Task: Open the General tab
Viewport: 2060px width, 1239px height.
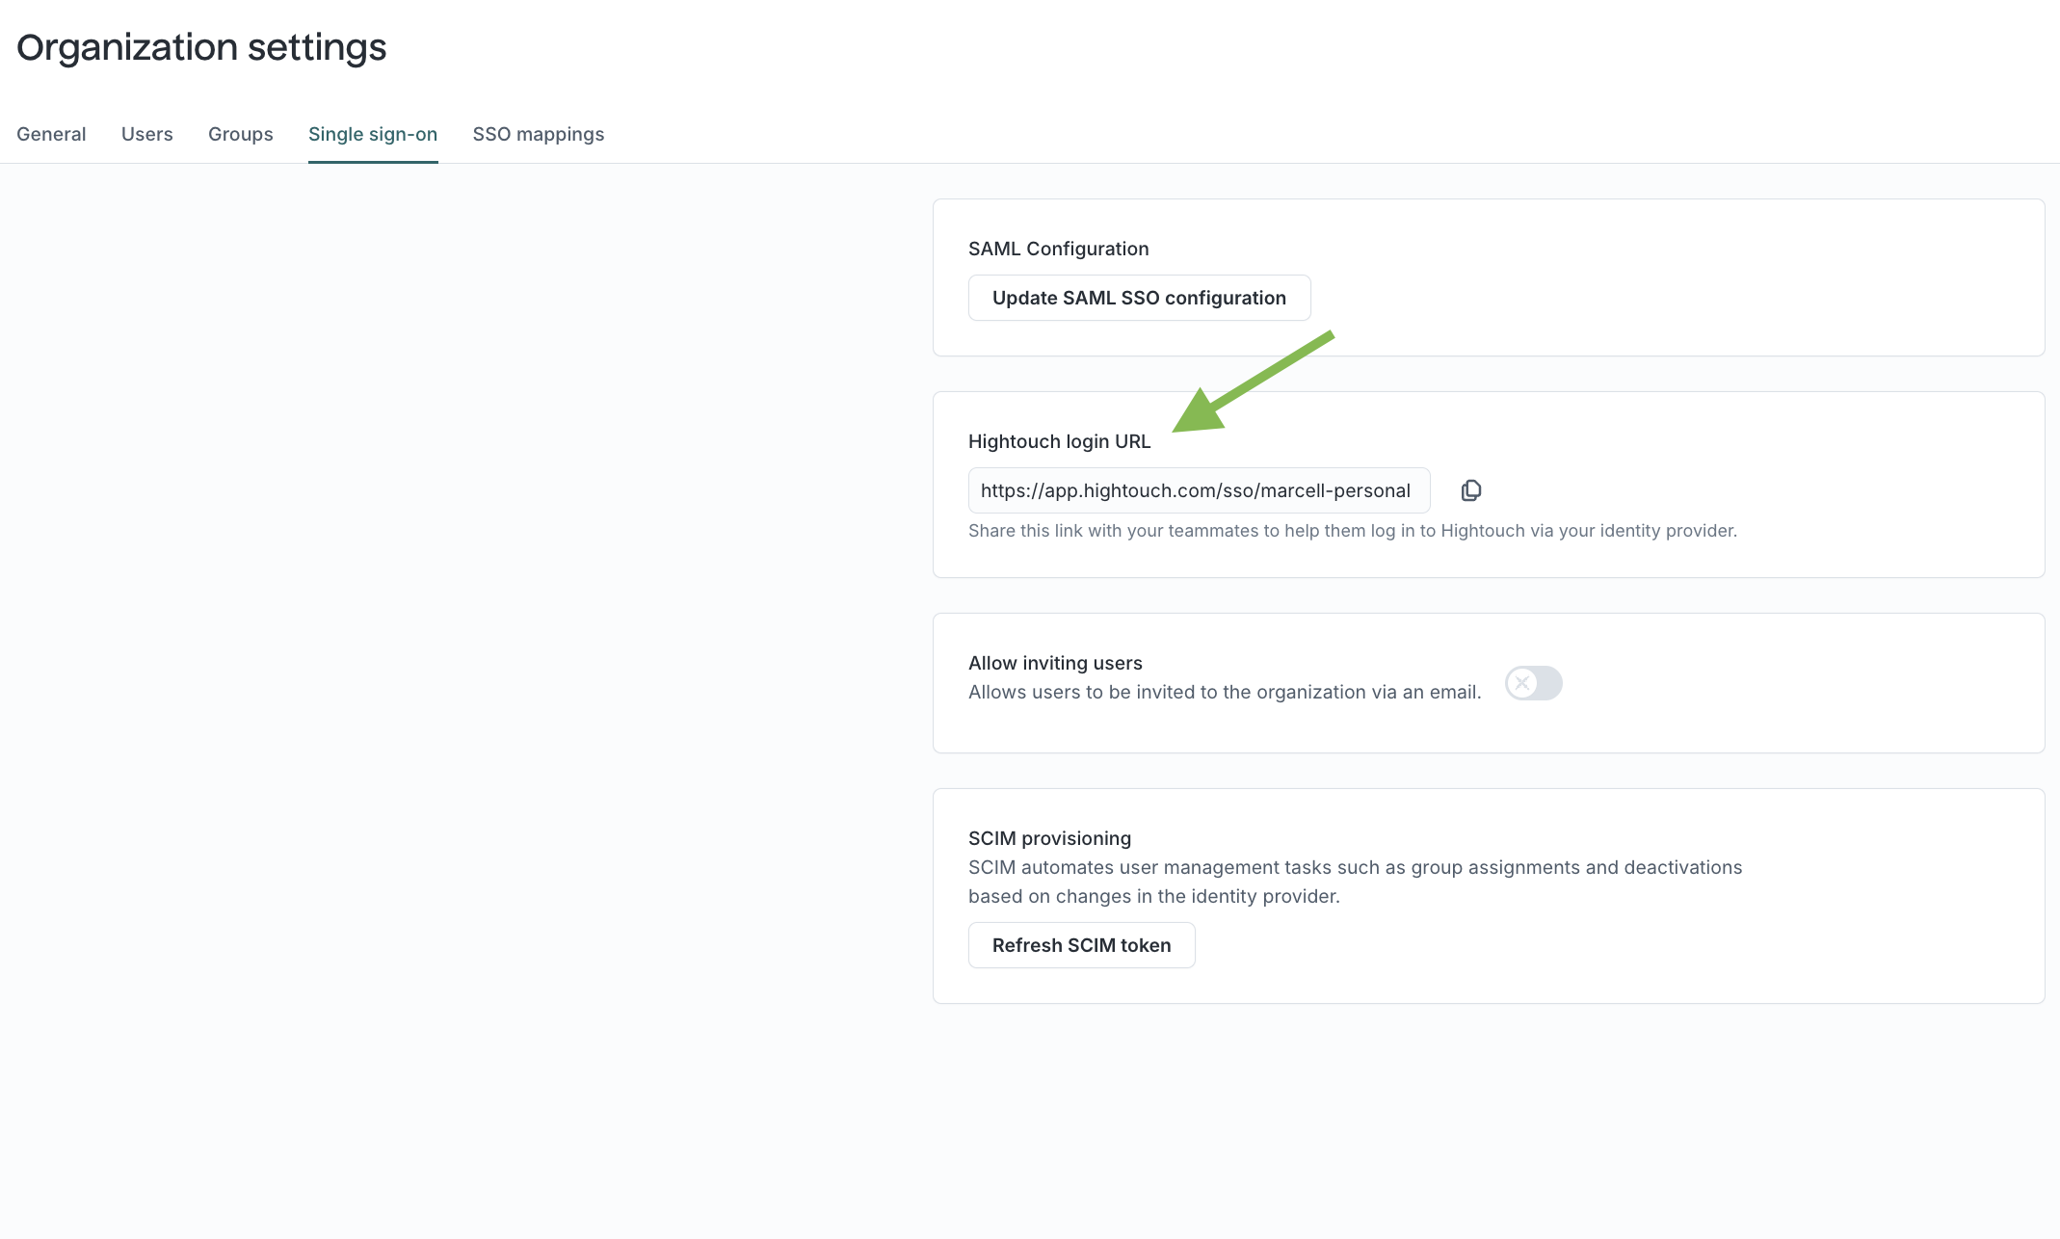Action: 51,134
